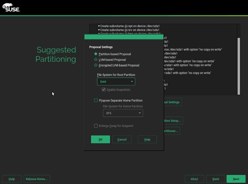Open Help in Proposal Settings dialog

(x=147, y=139)
